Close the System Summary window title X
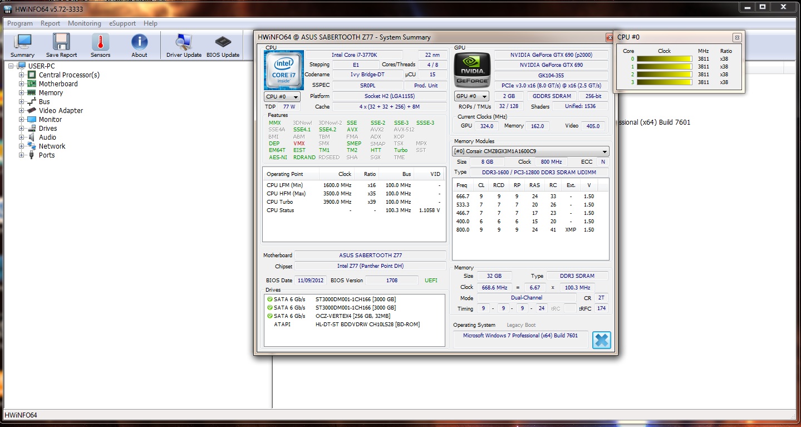The image size is (801, 427). click(609, 37)
